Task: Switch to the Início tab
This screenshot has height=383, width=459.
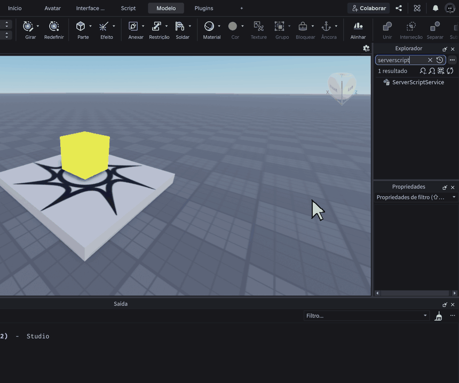Action: pos(14,8)
